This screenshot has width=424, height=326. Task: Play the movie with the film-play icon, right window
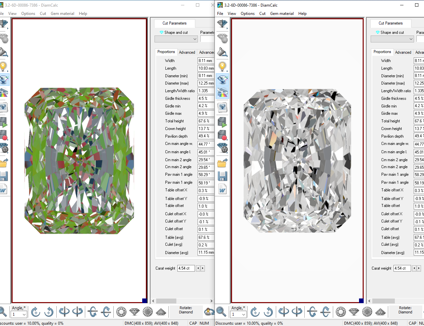click(x=222, y=122)
